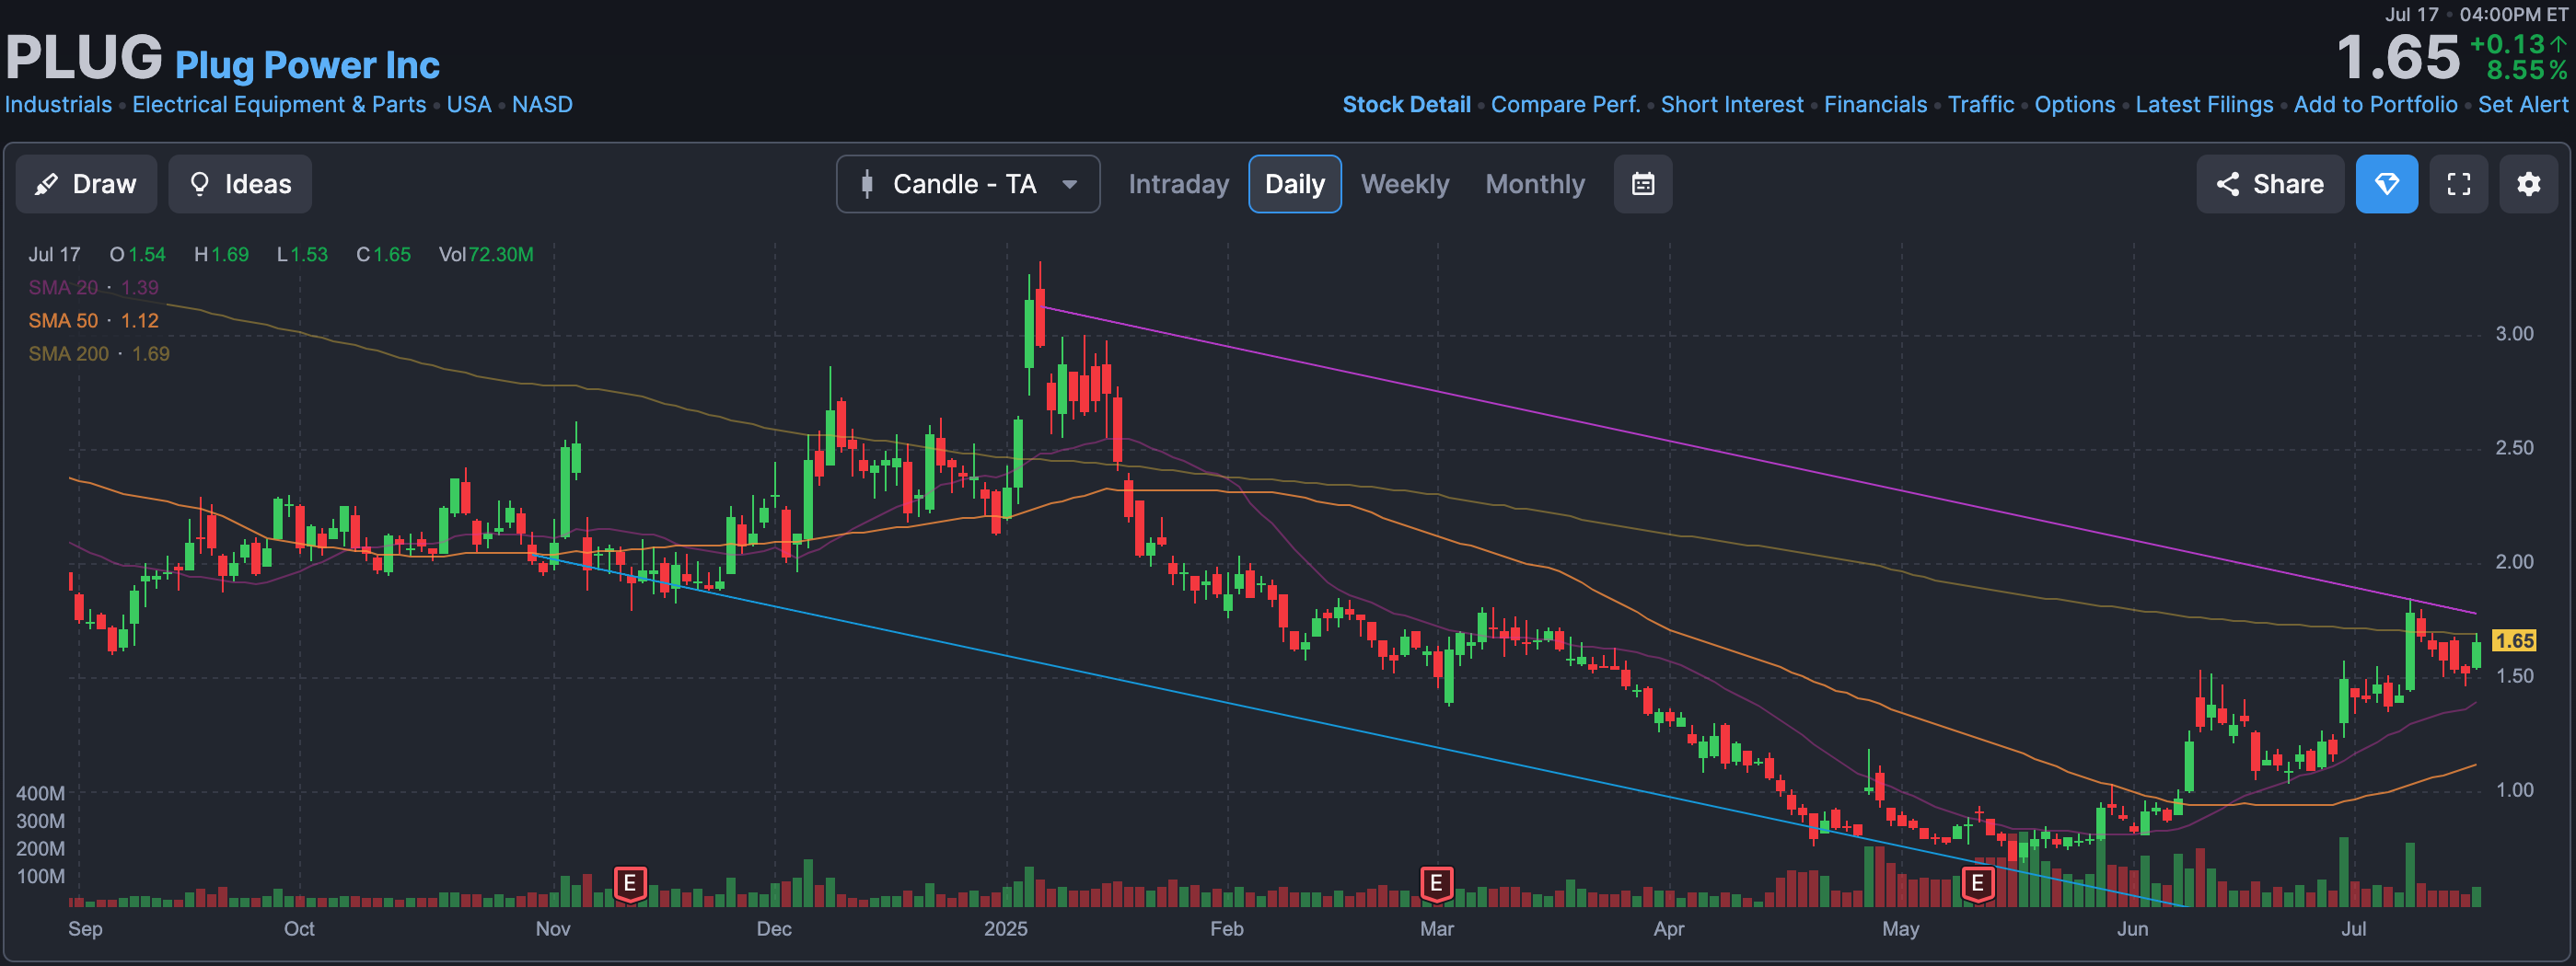The height and width of the screenshot is (966, 2576).
Task: Switch to the Intraday timeframe
Action: (1178, 184)
